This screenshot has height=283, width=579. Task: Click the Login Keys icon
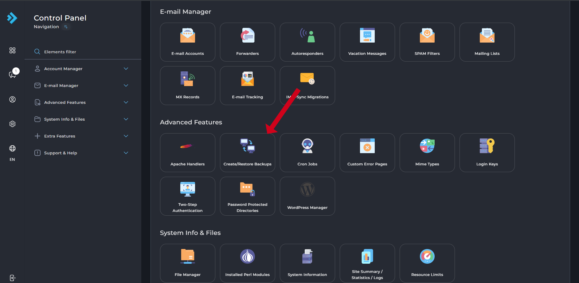click(487, 146)
